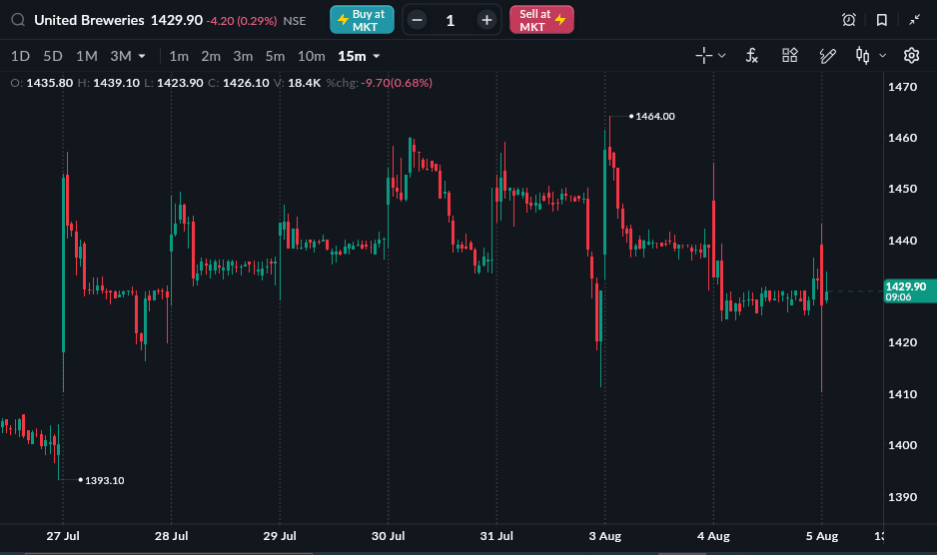The image size is (937, 555).
Task: Click the %chg -9.70(0.68%) value
Action: (x=397, y=83)
